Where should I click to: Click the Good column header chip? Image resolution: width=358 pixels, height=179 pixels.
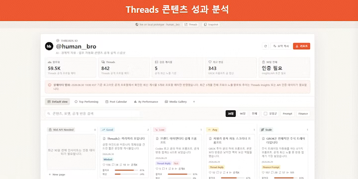(107, 130)
